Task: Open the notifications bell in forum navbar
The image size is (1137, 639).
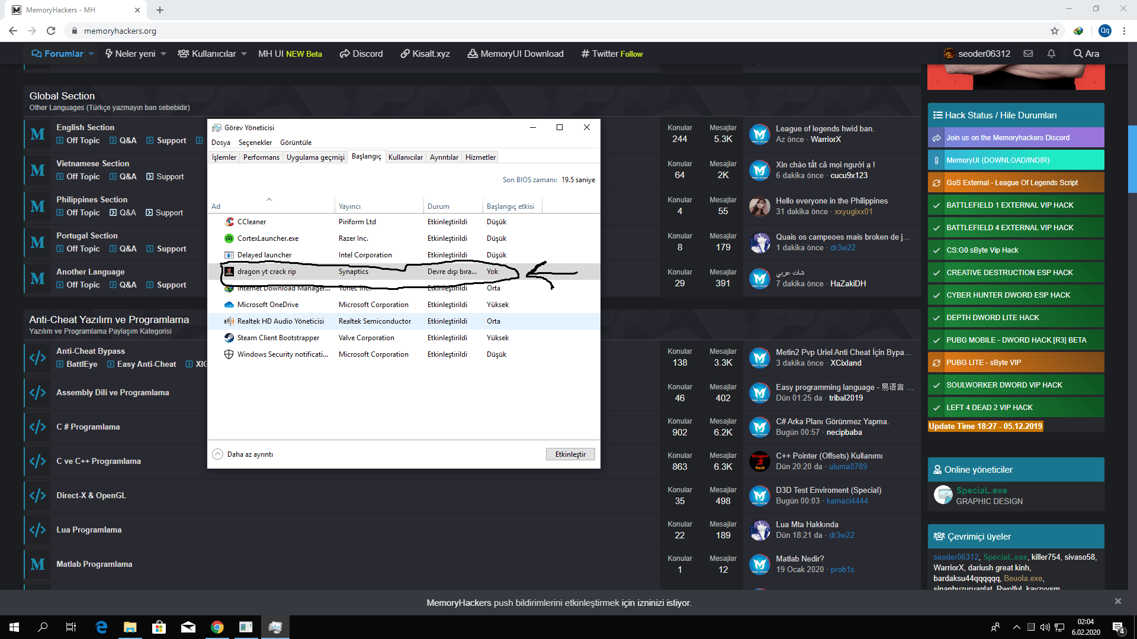Action: pyautogui.click(x=1051, y=54)
